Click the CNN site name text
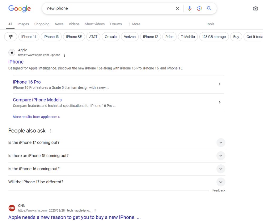 (22, 205)
